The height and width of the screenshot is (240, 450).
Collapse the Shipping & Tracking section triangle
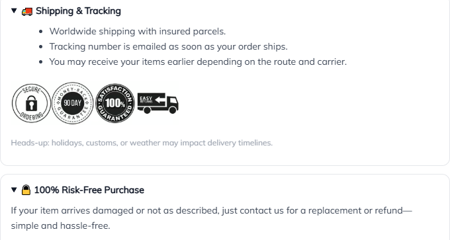(14, 11)
